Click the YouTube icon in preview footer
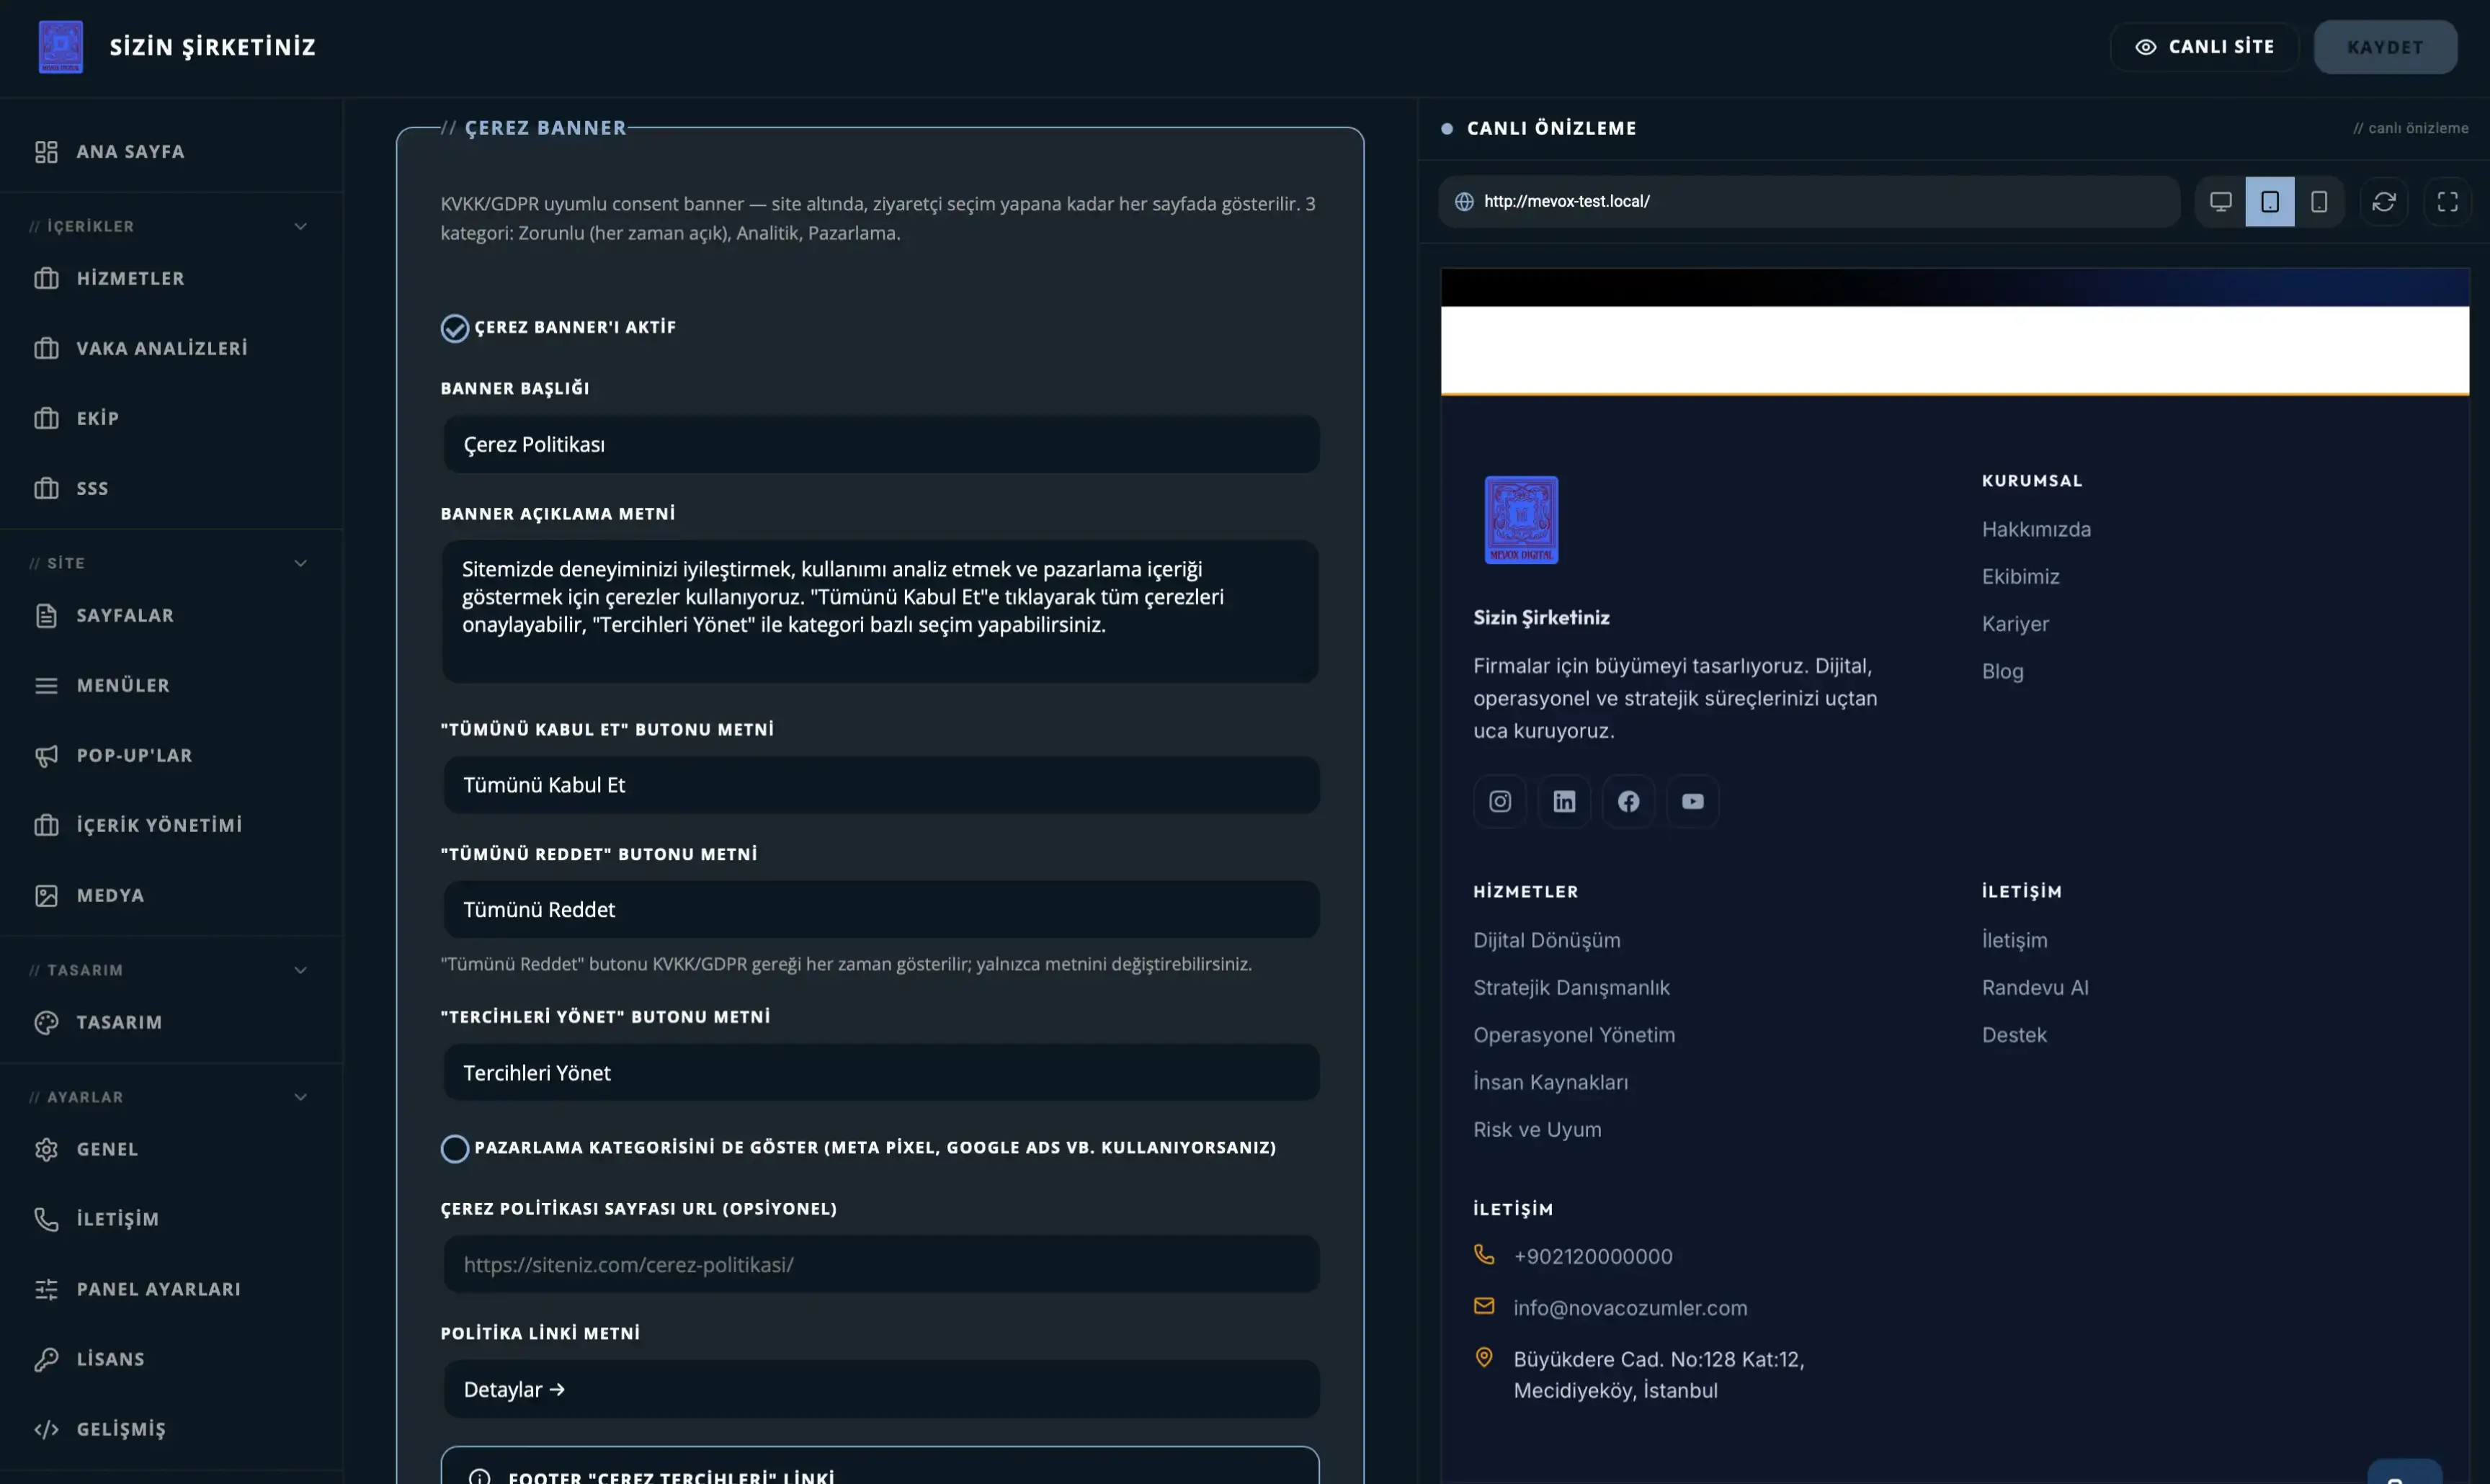The height and width of the screenshot is (1484, 2490). click(x=1693, y=802)
